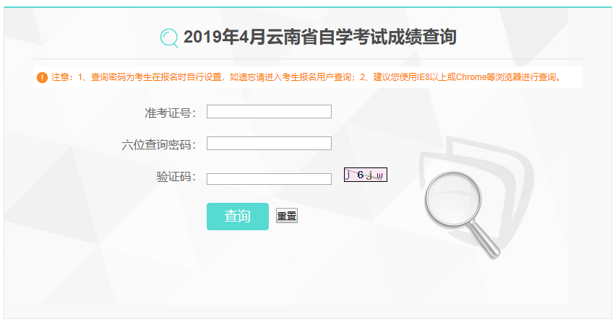Focus the 验证码 input field

click(x=269, y=179)
